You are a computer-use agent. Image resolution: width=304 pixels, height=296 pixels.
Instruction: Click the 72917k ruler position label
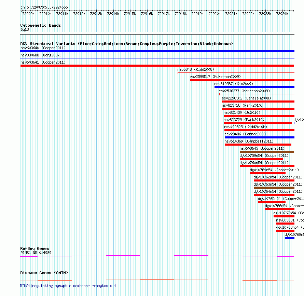(164, 14)
